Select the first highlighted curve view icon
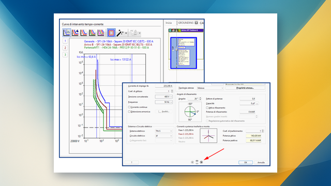Viewport: 331px width, 186px height. pos(67,33)
